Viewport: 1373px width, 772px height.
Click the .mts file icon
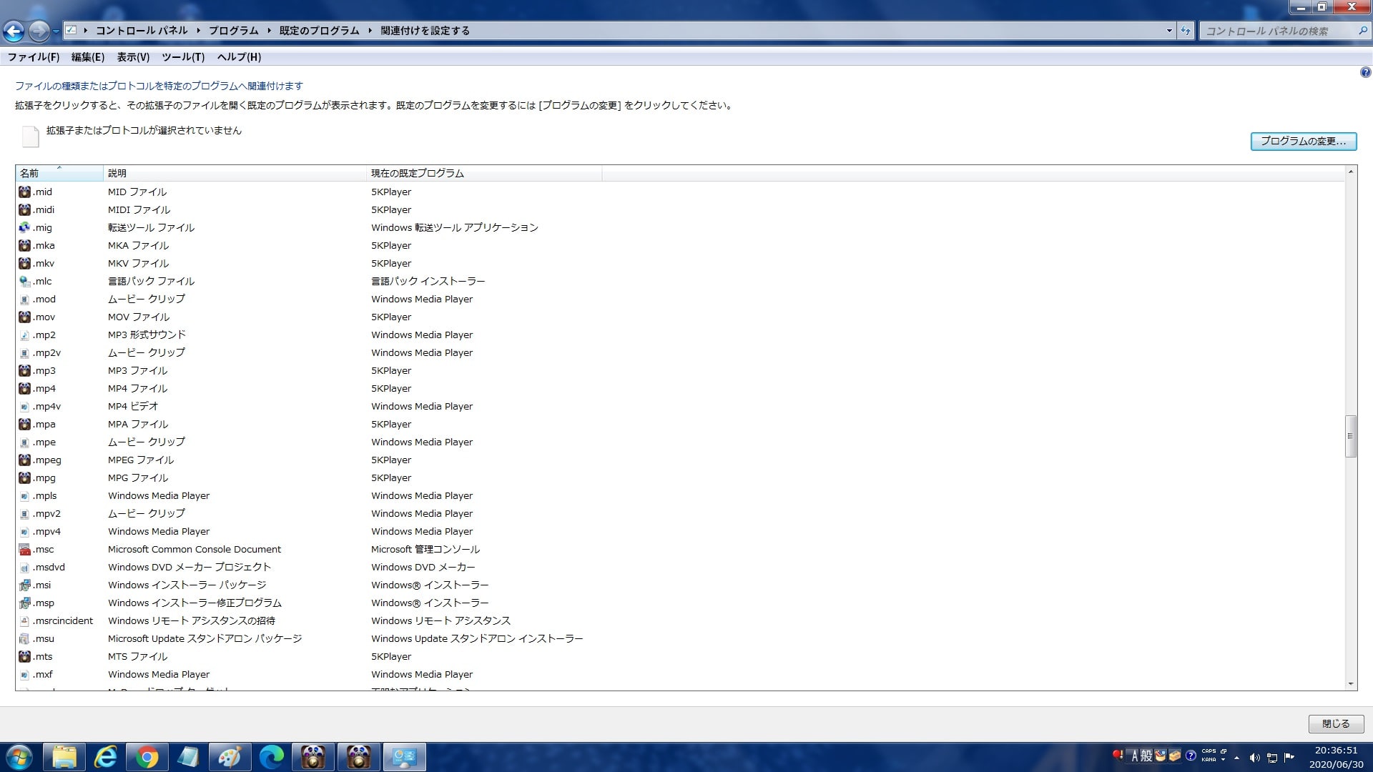pos(24,656)
